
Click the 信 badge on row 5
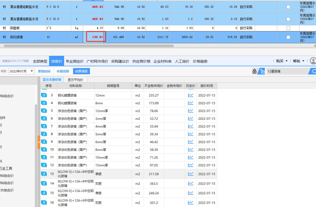44,111
